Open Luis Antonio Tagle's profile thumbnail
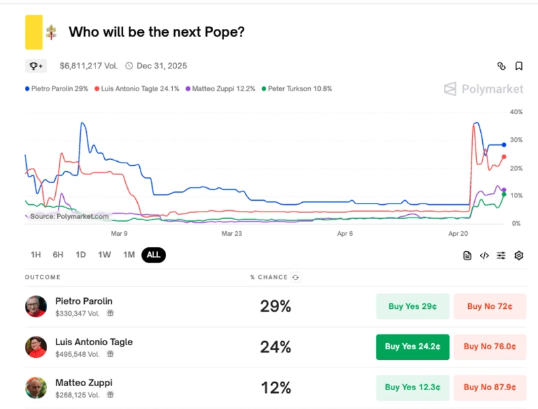The height and width of the screenshot is (409, 538). (36, 347)
